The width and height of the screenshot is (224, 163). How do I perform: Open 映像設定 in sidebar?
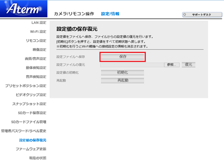(x=39, y=50)
